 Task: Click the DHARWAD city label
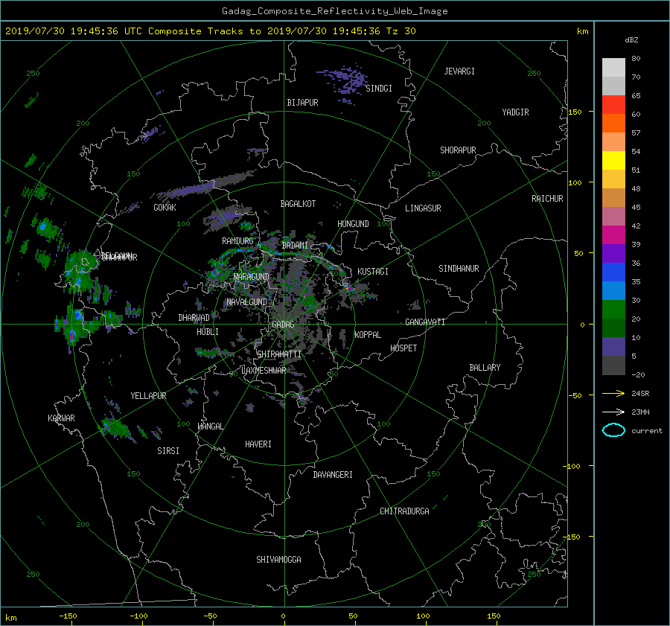click(x=194, y=318)
